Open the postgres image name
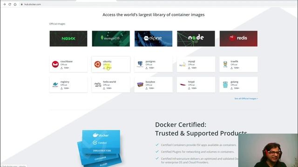The width and height of the screenshot is (298, 167). coord(150,61)
